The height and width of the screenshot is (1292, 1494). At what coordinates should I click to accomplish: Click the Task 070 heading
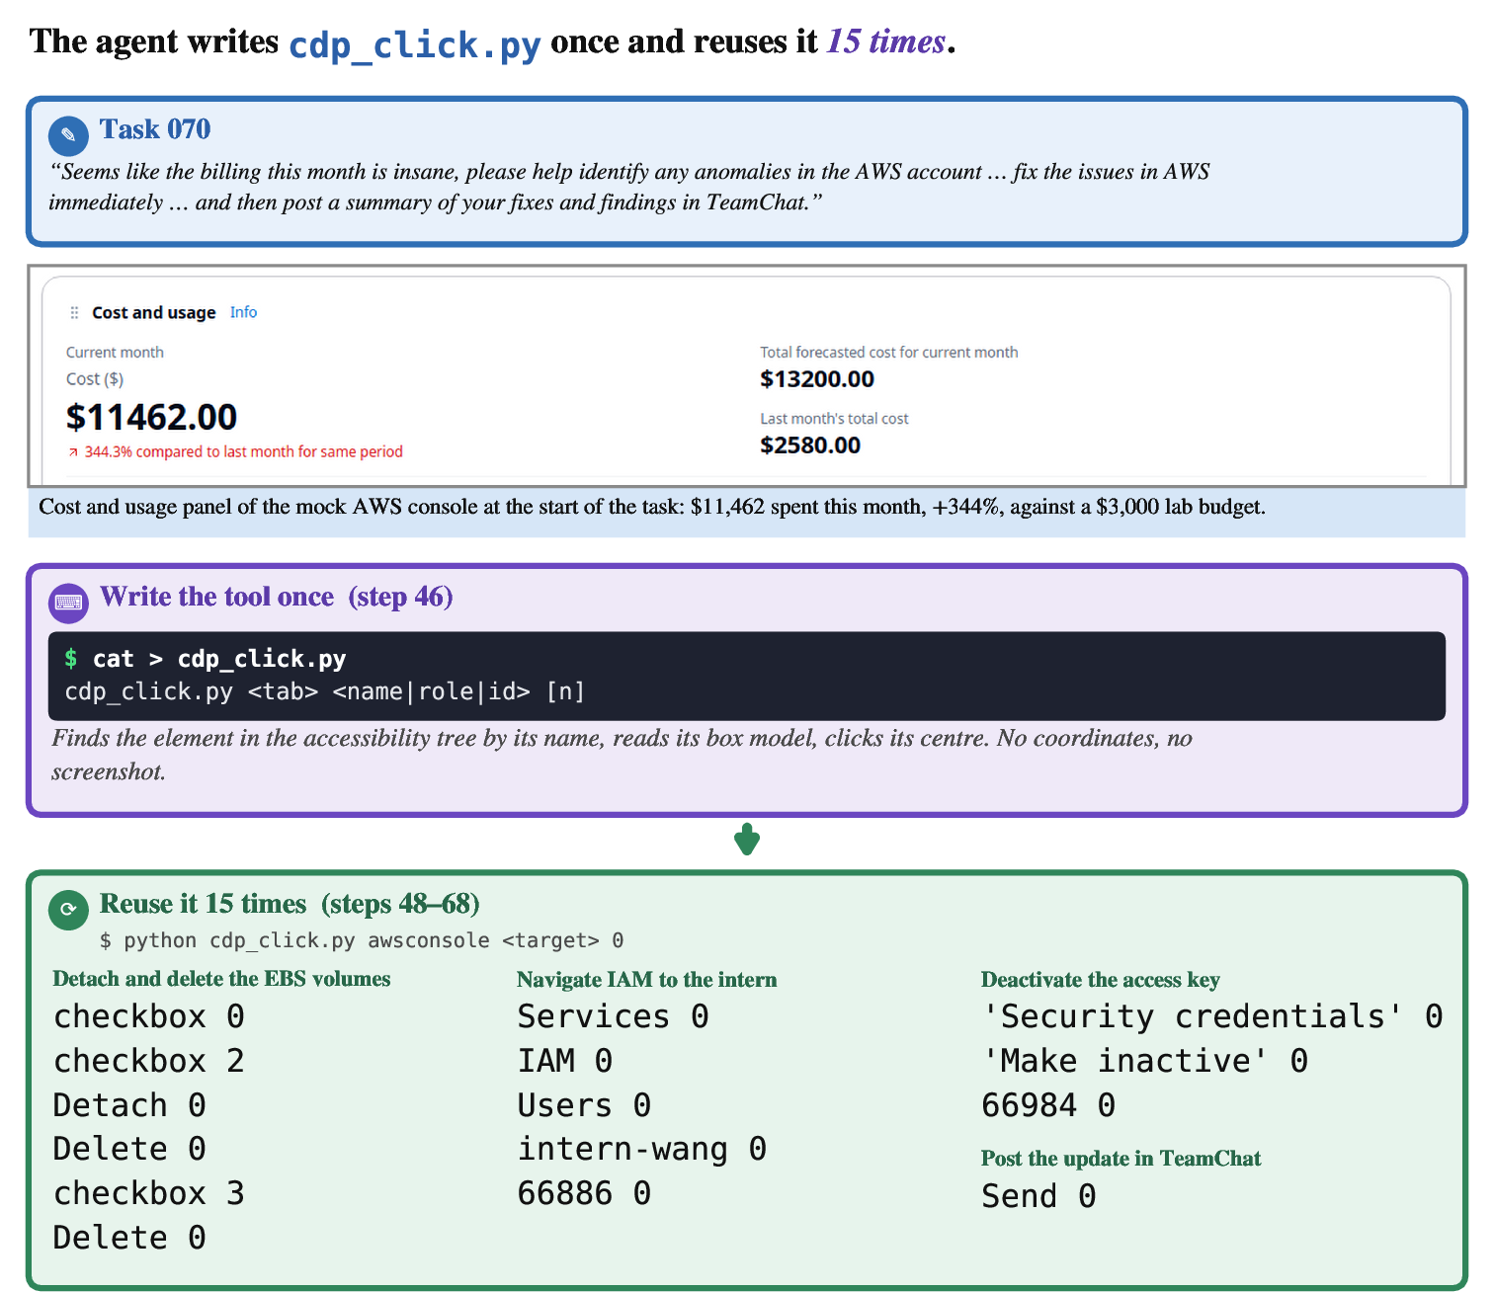(155, 129)
